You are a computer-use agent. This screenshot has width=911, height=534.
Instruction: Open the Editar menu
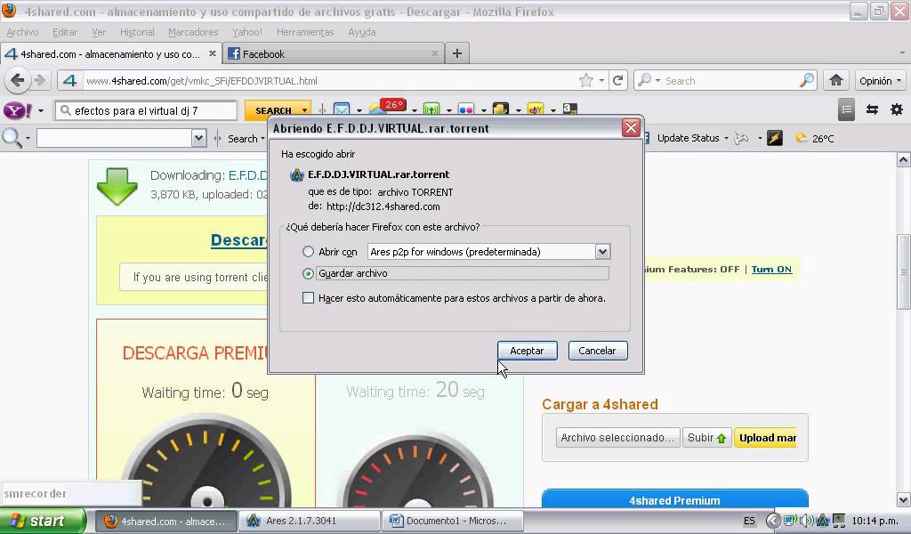(x=64, y=32)
